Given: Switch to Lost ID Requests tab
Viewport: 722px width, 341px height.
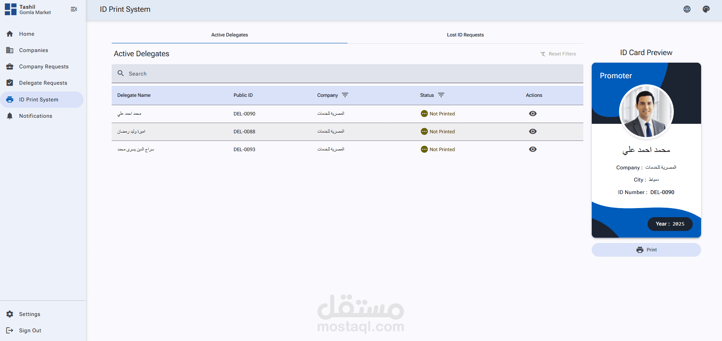Looking at the screenshot, I should tap(465, 35).
